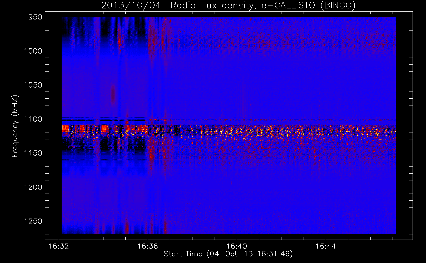The width and height of the screenshot is (426, 263).
Task: Click the 1200 frequency axis label
Action: 33,187
